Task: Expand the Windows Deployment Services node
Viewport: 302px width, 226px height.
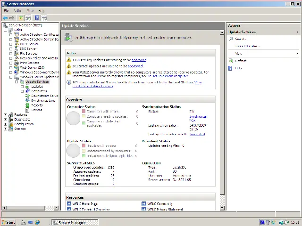Action: [11, 72]
